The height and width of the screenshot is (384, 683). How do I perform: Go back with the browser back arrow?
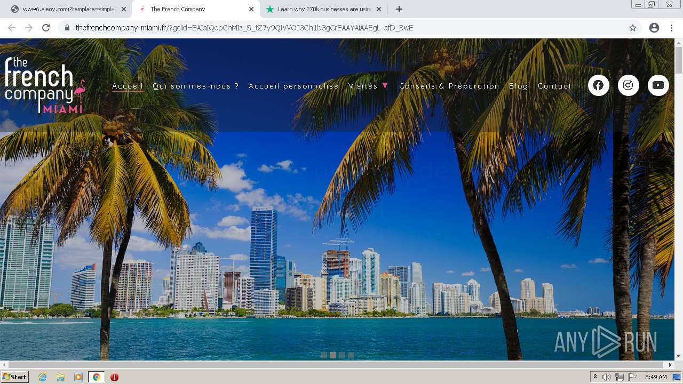click(x=12, y=28)
